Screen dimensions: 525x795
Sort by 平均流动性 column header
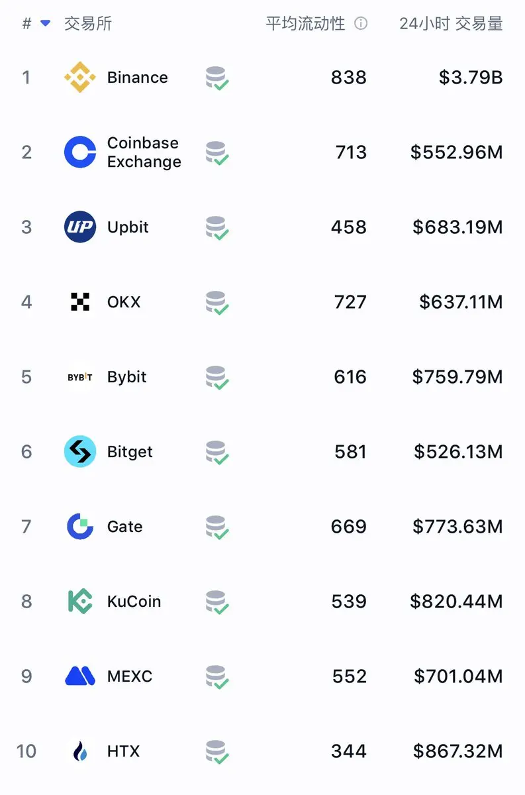tap(306, 24)
